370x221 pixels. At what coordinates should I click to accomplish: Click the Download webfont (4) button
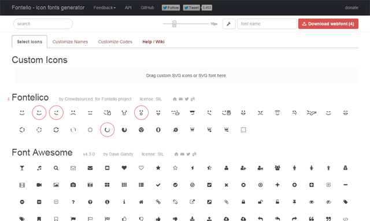coord(328,24)
